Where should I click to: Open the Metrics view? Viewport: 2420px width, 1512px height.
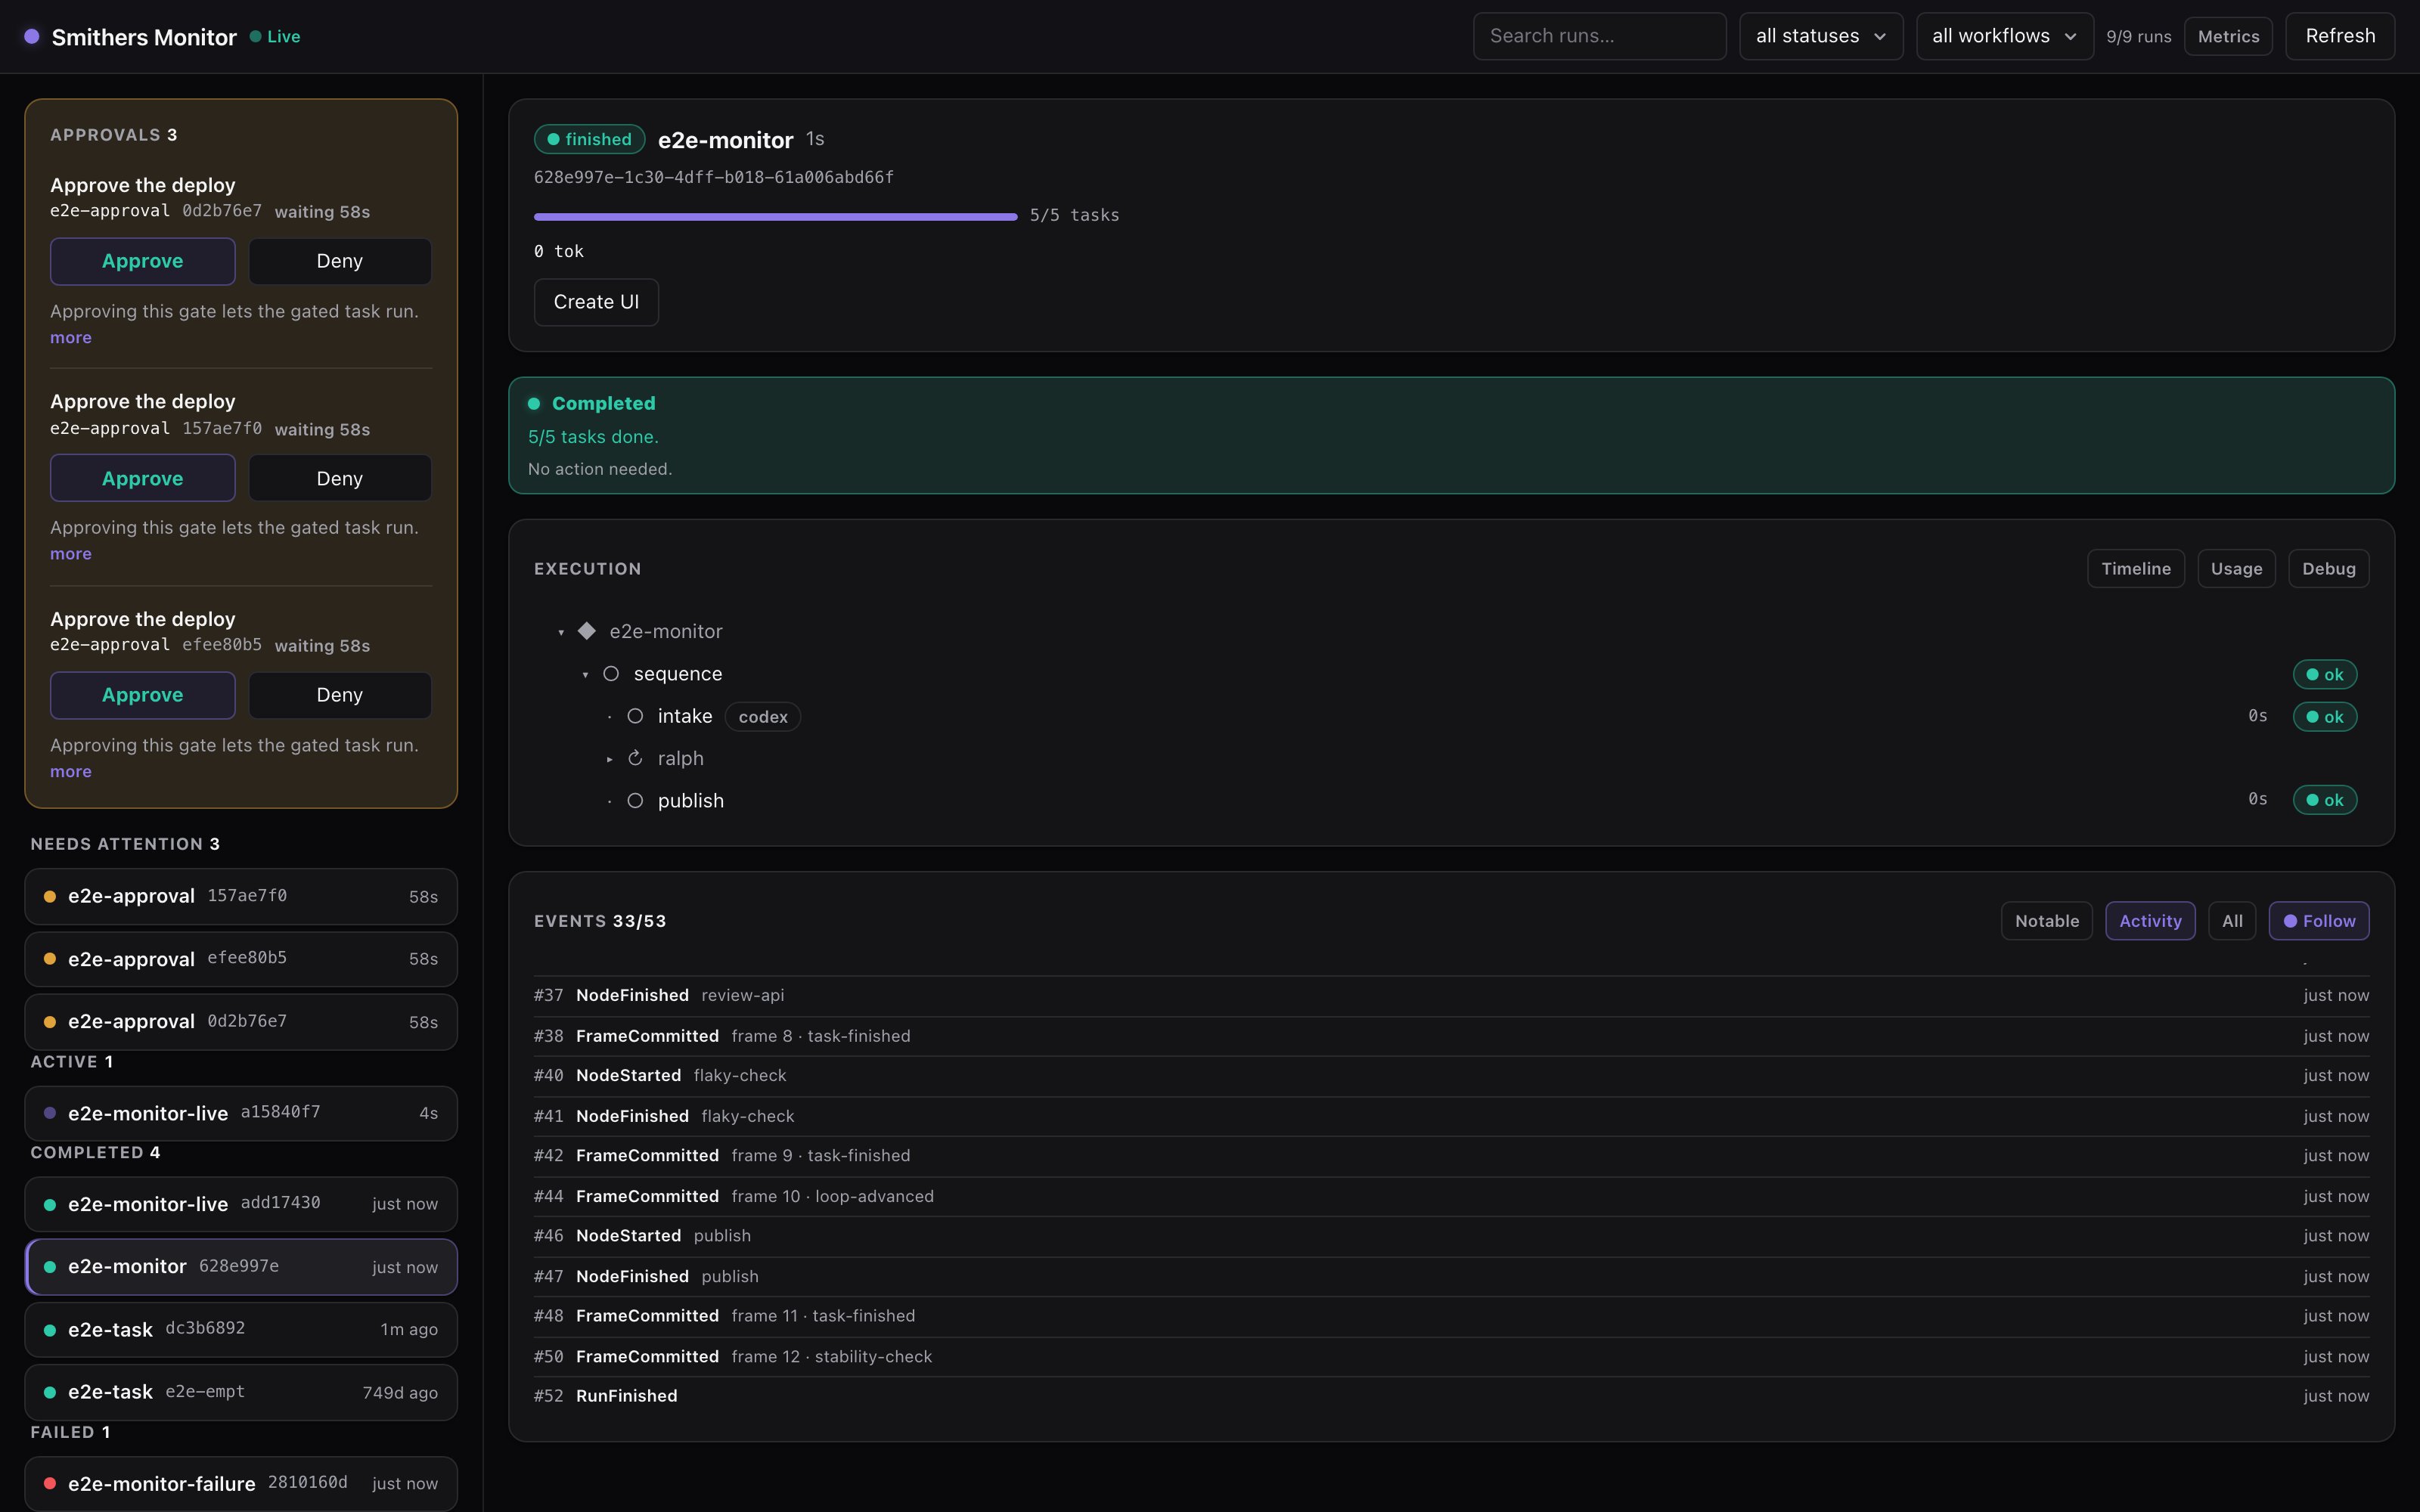tap(2228, 36)
